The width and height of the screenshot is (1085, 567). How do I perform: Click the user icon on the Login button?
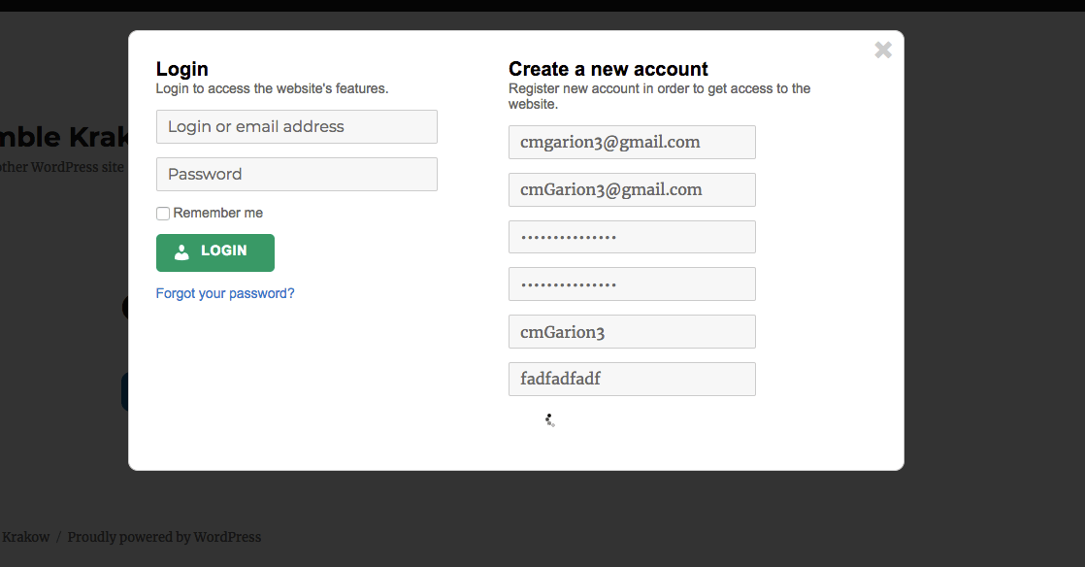[181, 252]
